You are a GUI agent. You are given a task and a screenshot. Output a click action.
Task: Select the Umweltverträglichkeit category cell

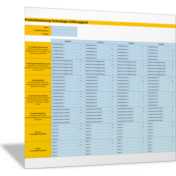[38, 117]
